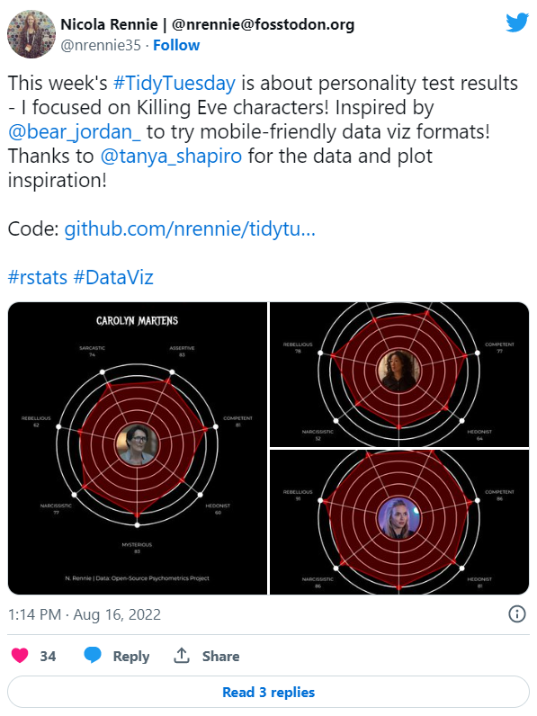537x716 pixels.
Task: Select the #DataViz hashtag
Action: point(113,277)
